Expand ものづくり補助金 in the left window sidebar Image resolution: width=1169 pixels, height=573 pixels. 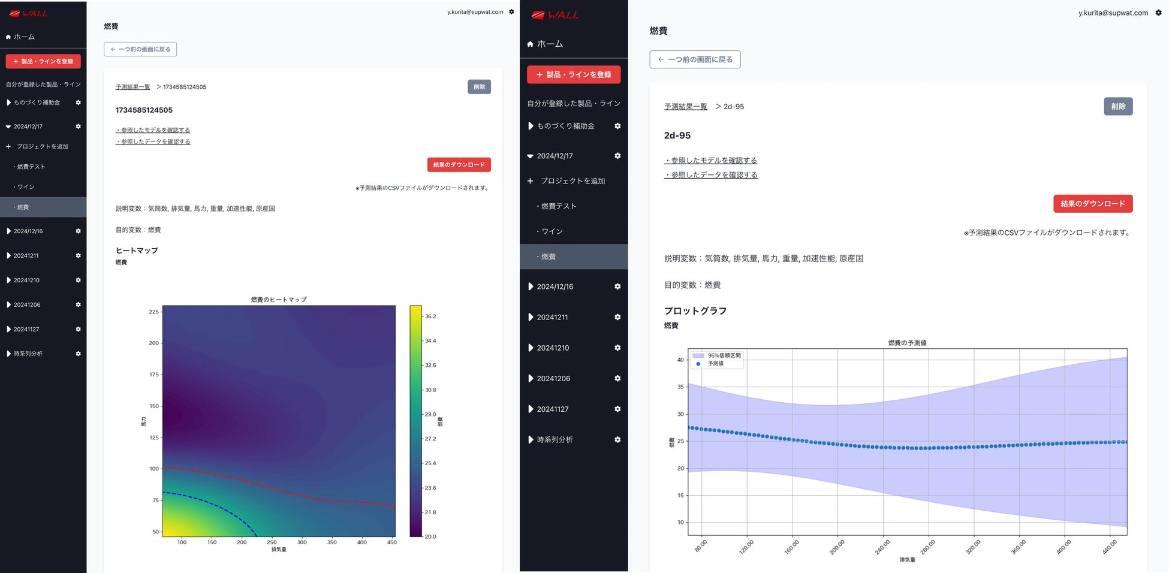point(8,102)
